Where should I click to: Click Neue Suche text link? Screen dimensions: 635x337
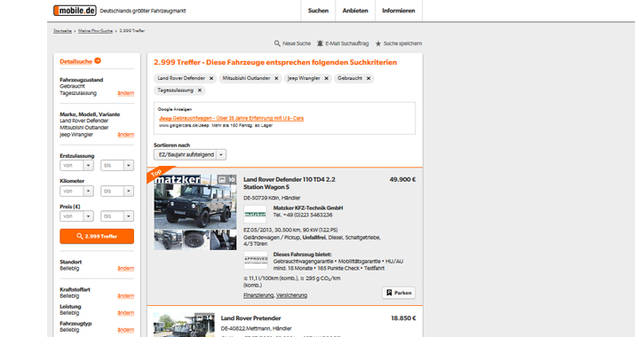point(297,43)
